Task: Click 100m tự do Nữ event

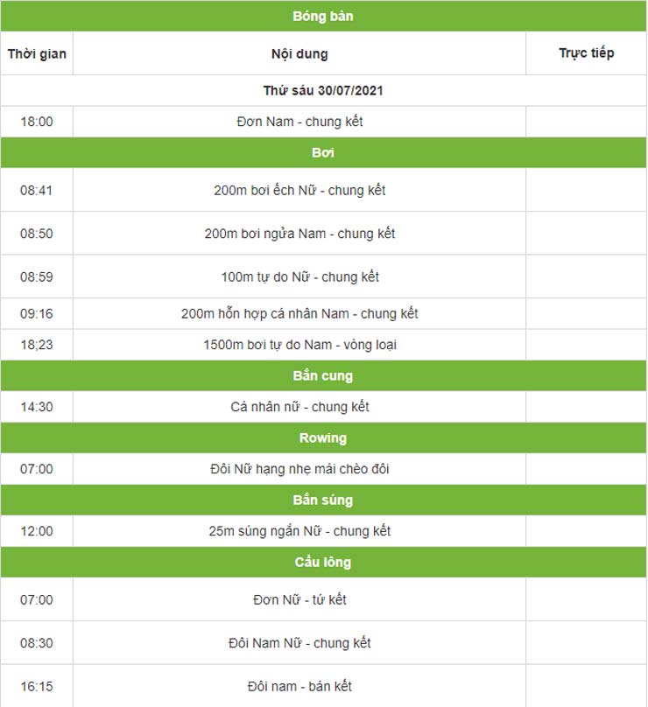Action: click(299, 276)
